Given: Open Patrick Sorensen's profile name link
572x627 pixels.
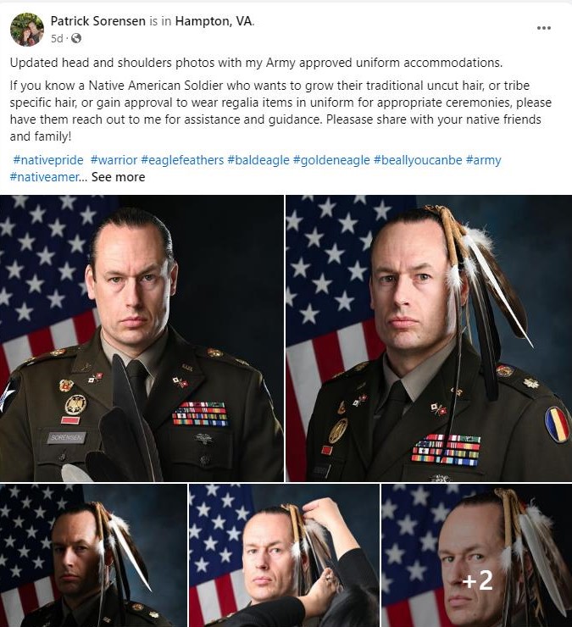Looking at the screenshot, I should [98, 21].
